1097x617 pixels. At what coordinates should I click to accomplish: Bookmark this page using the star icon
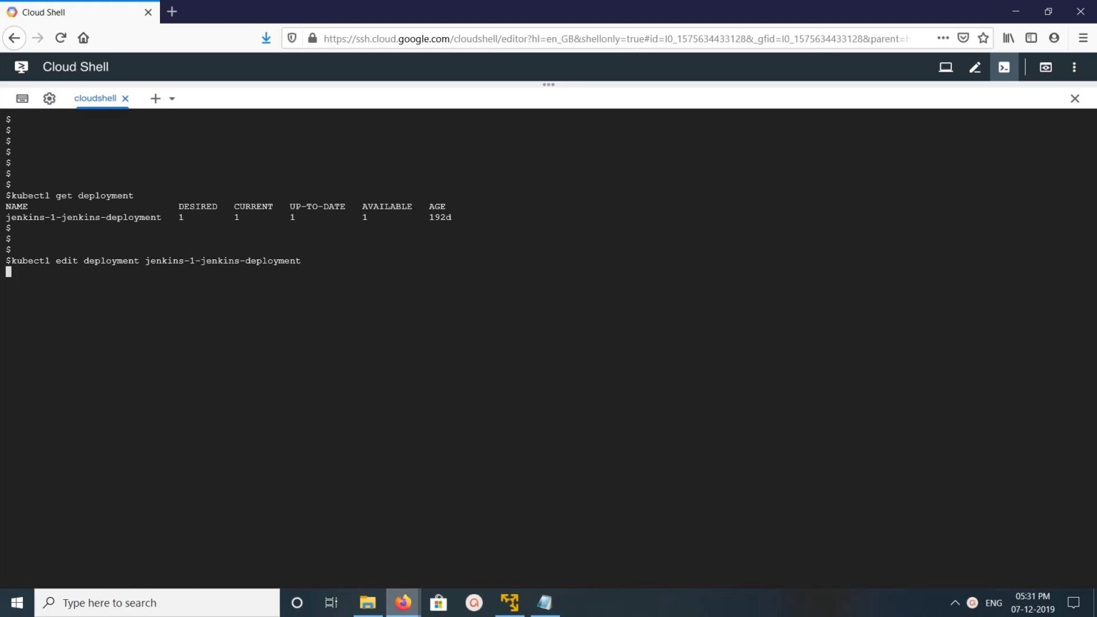click(x=982, y=38)
